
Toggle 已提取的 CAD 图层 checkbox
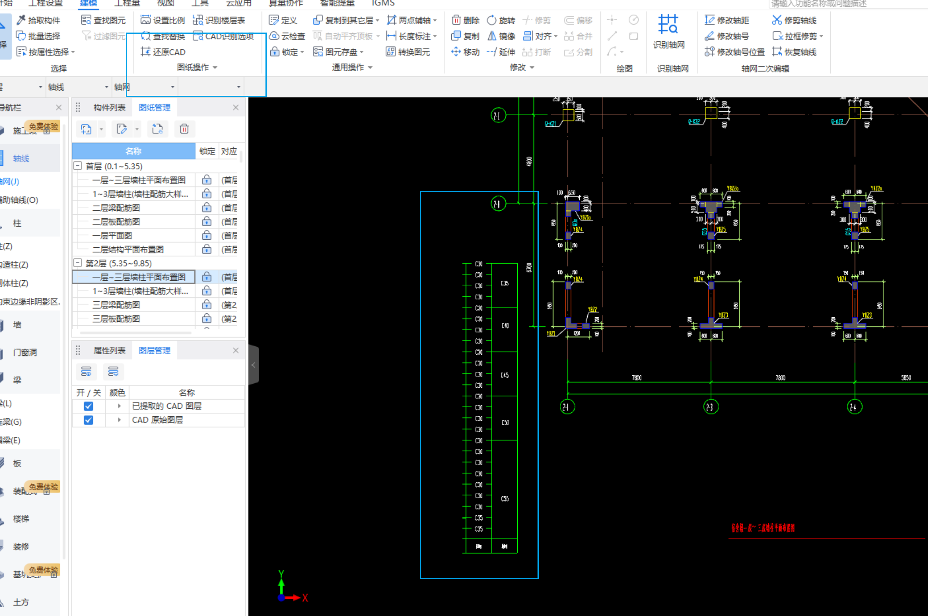tap(88, 406)
